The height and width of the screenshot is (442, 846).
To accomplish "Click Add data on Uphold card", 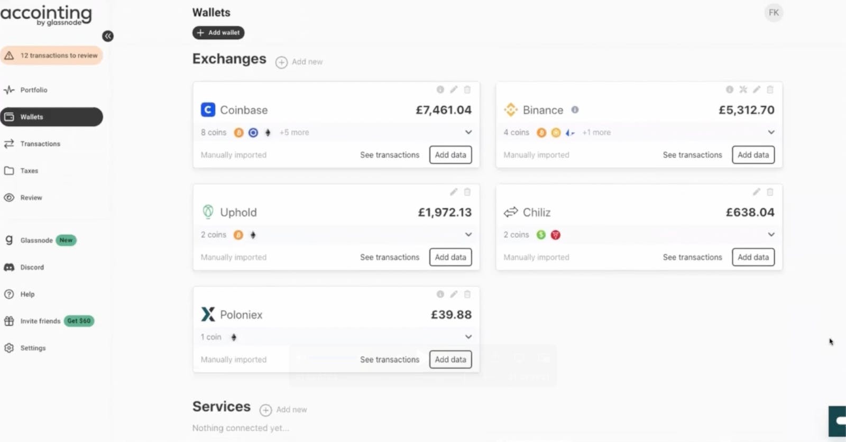I will pyautogui.click(x=450, y=257).
